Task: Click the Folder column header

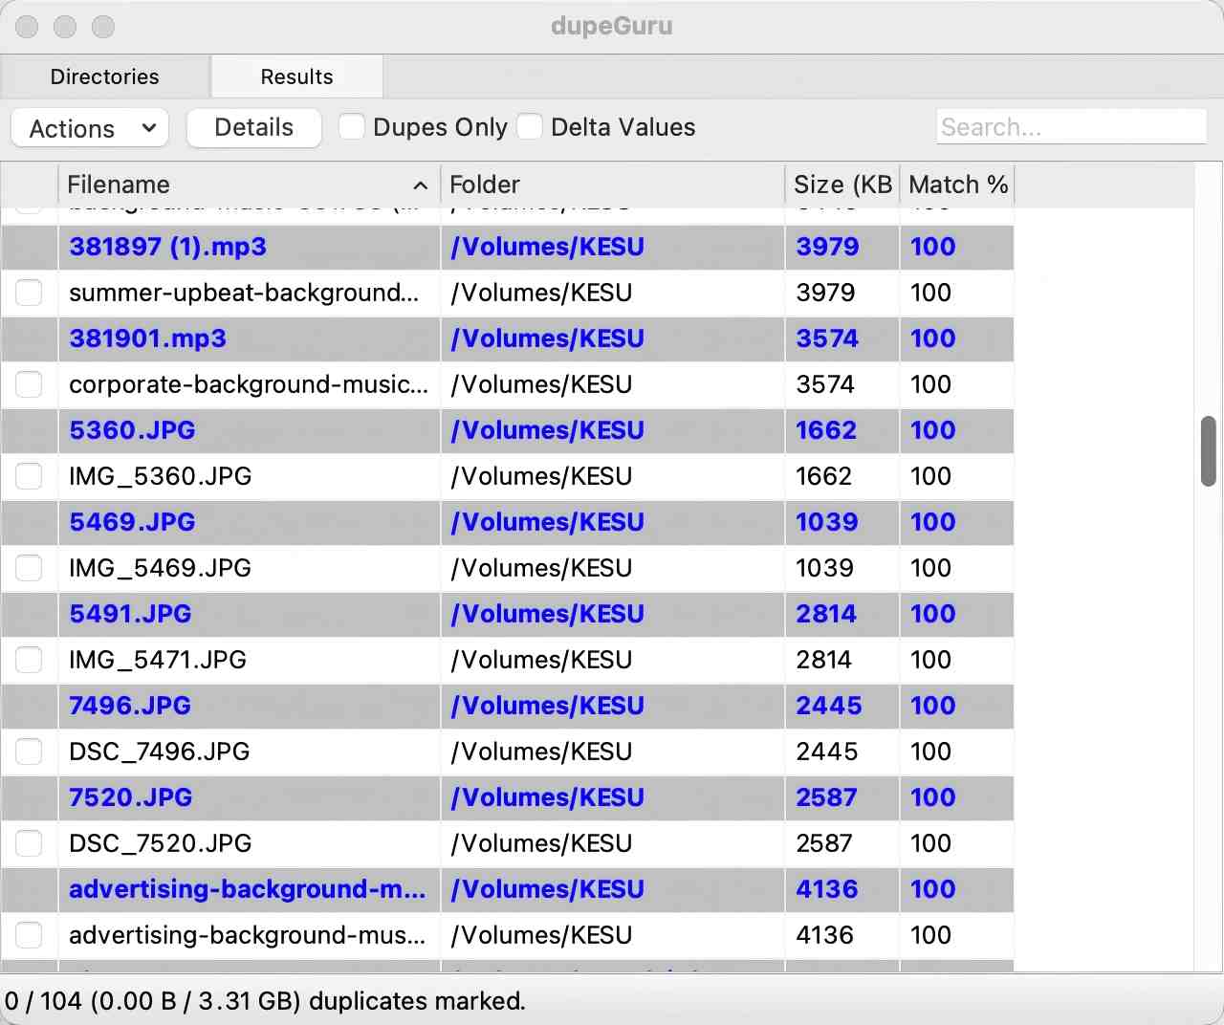Action: pos(612,185)
